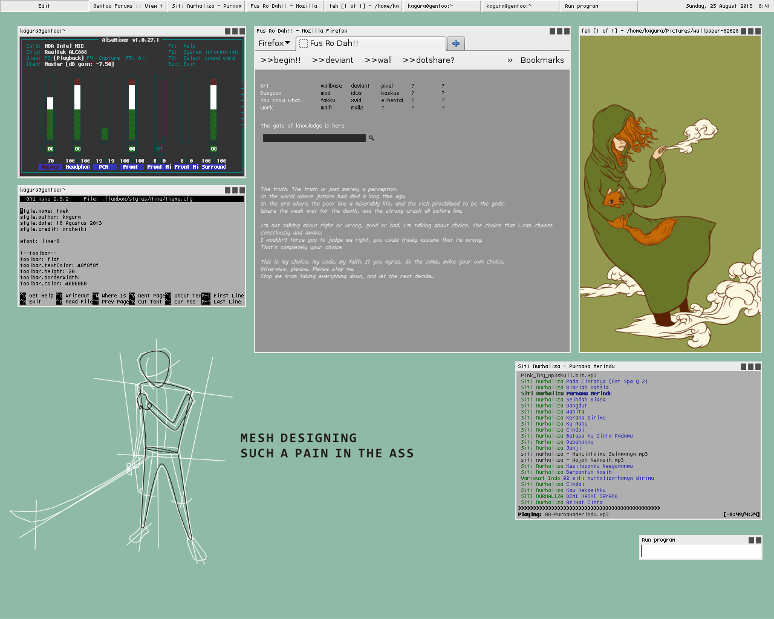Click the idws link on the start page
The width and height of the screenshot is (774, 619).
[x=356, y=93]
